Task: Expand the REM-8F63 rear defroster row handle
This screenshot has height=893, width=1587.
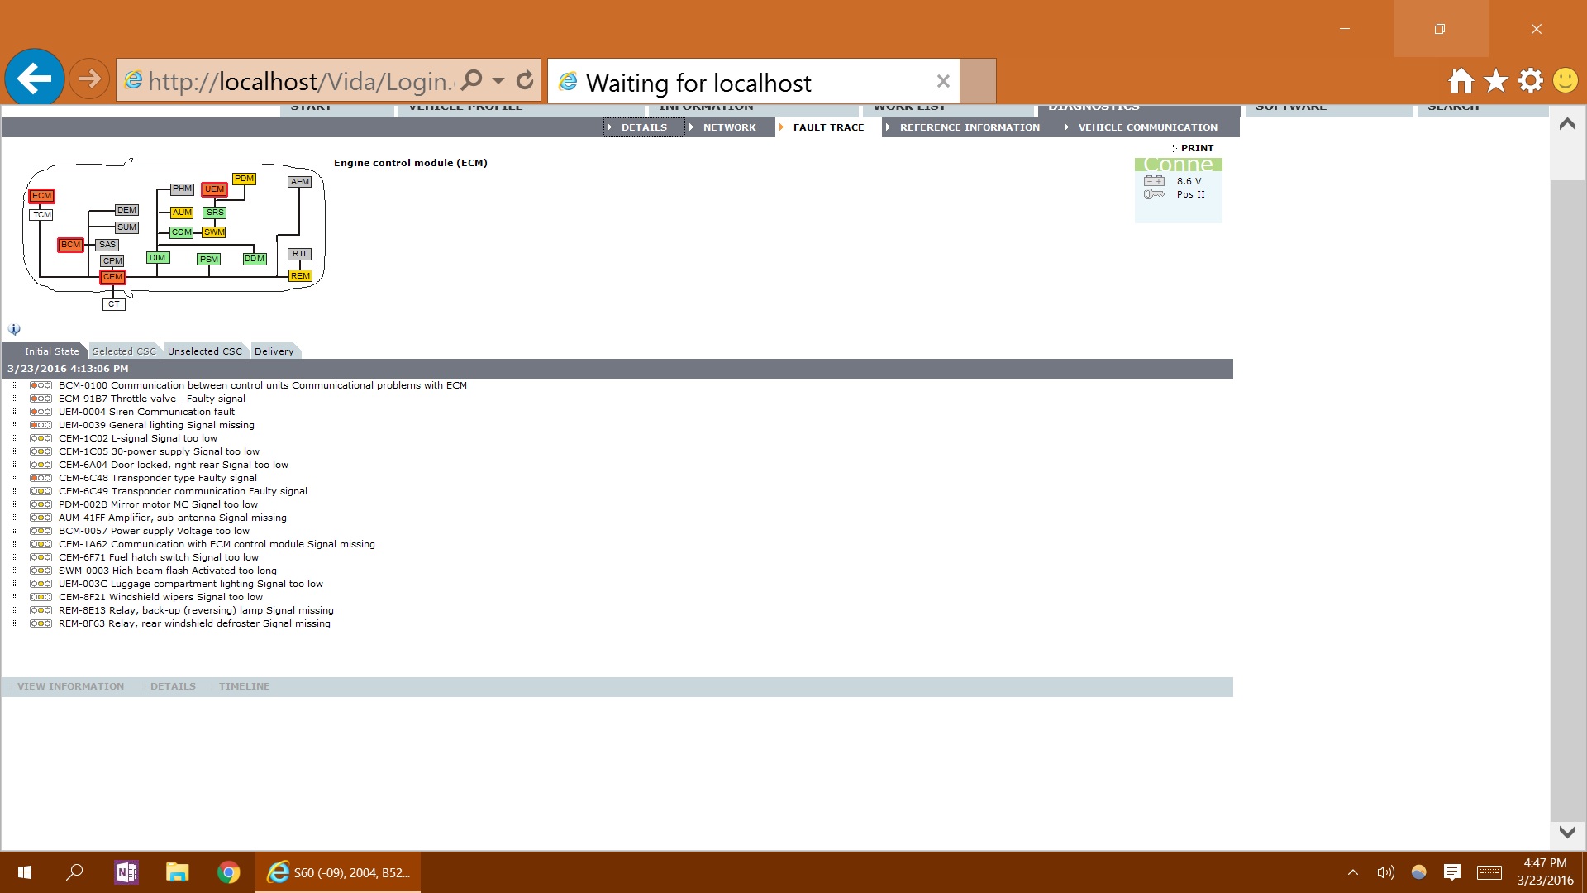Action: 14,623
